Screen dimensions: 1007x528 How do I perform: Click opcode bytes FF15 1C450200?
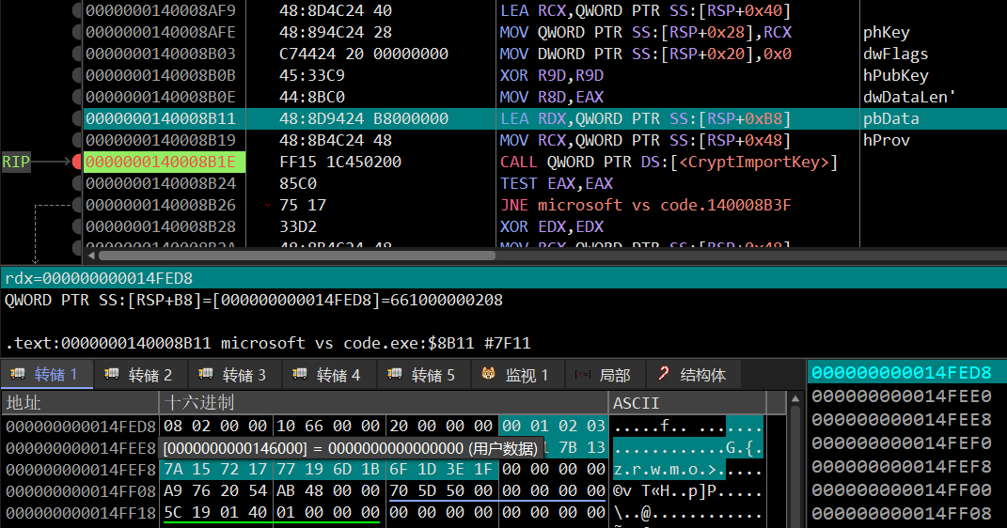340,162
